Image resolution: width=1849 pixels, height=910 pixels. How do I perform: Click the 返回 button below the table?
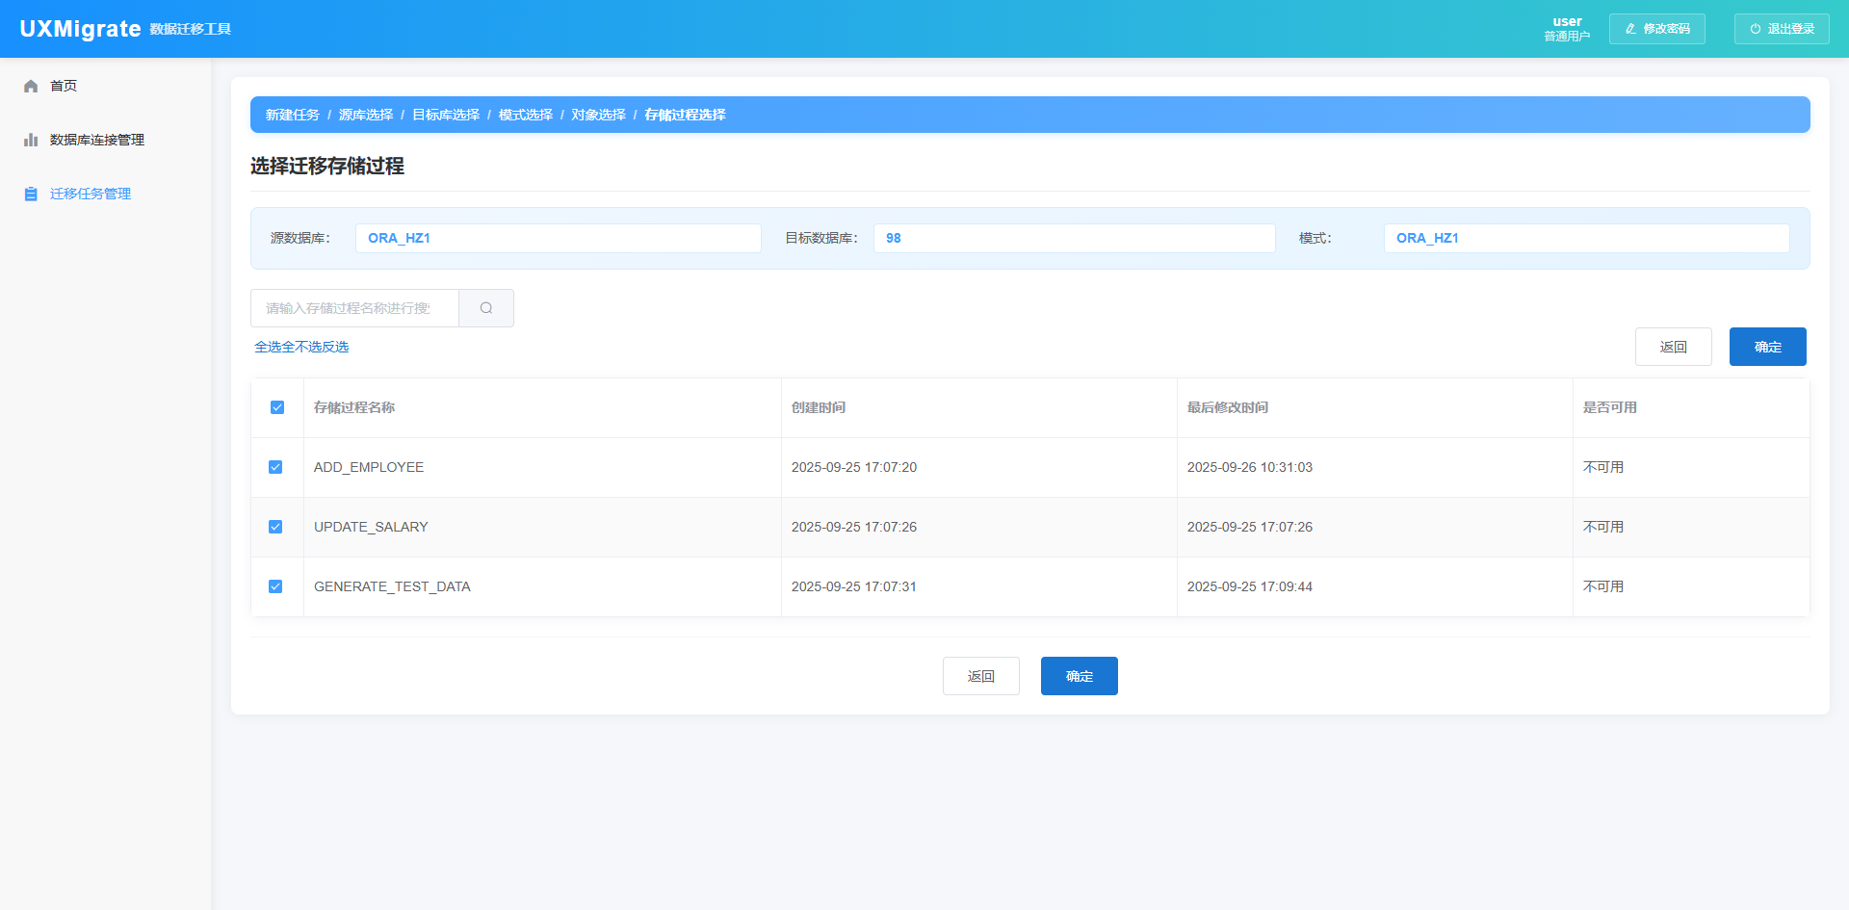tap(980, 676)
